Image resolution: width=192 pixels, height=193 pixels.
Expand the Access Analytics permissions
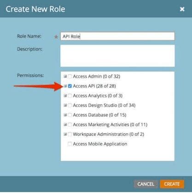coord(65,96)
